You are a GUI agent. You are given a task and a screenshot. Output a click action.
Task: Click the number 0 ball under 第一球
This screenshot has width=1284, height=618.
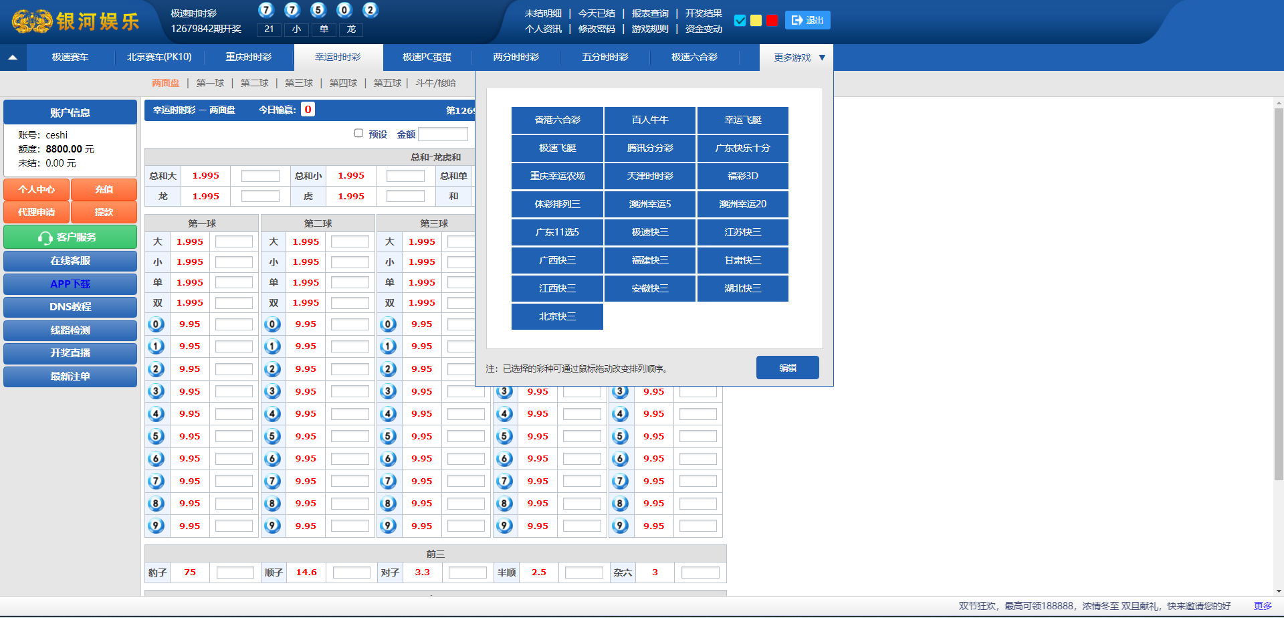pos(156,324)
